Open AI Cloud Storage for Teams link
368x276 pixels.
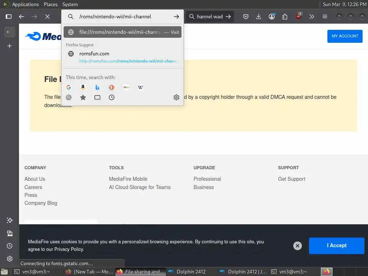pyautogui.click(x=140, y=187)
